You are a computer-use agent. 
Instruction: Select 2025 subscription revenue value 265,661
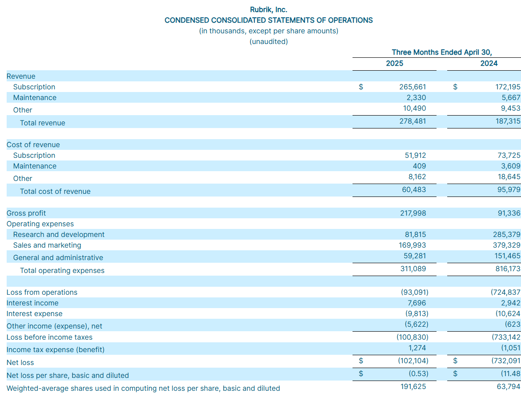point(412,87)
